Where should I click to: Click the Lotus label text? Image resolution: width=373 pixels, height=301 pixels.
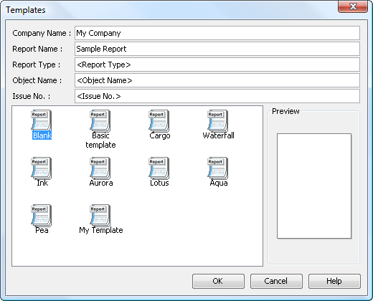coord(159,183)
